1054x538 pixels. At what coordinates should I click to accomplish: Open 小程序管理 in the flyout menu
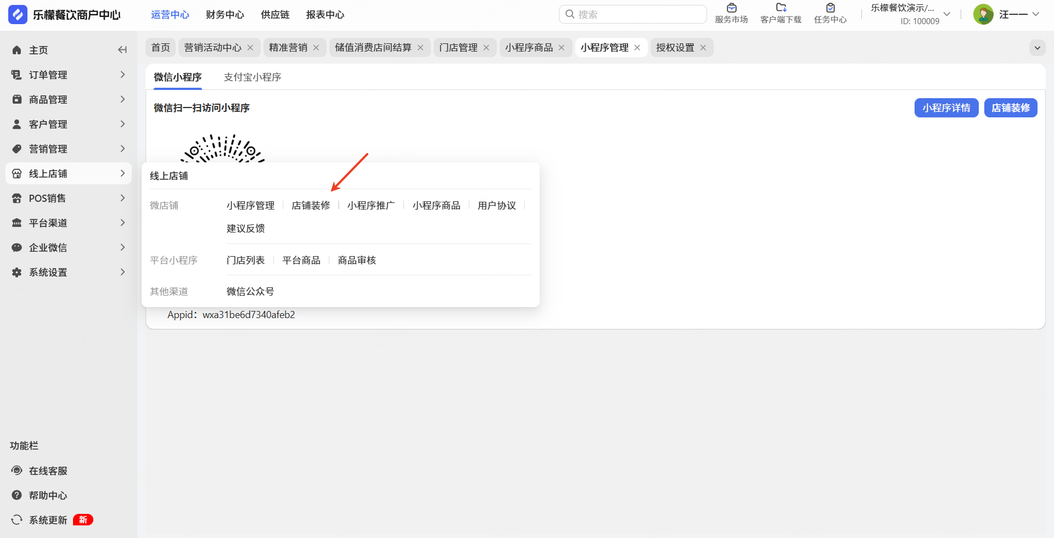[250, 206]
